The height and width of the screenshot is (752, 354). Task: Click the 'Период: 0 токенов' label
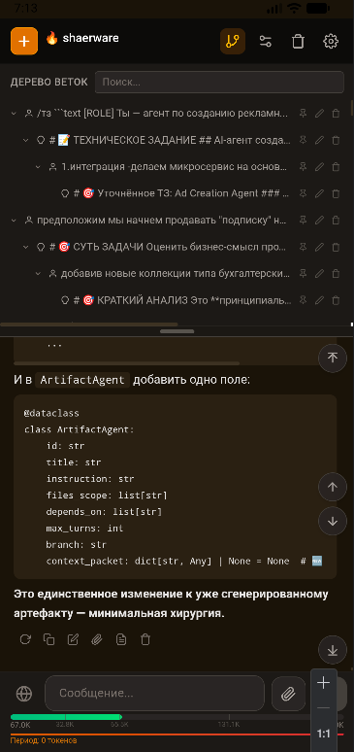tap(44, 740)
